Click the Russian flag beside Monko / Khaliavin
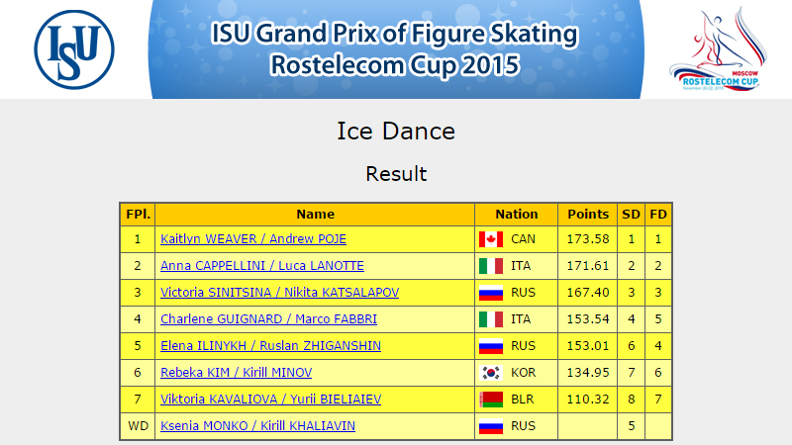The image size is (792, 445). coord(491,426)
